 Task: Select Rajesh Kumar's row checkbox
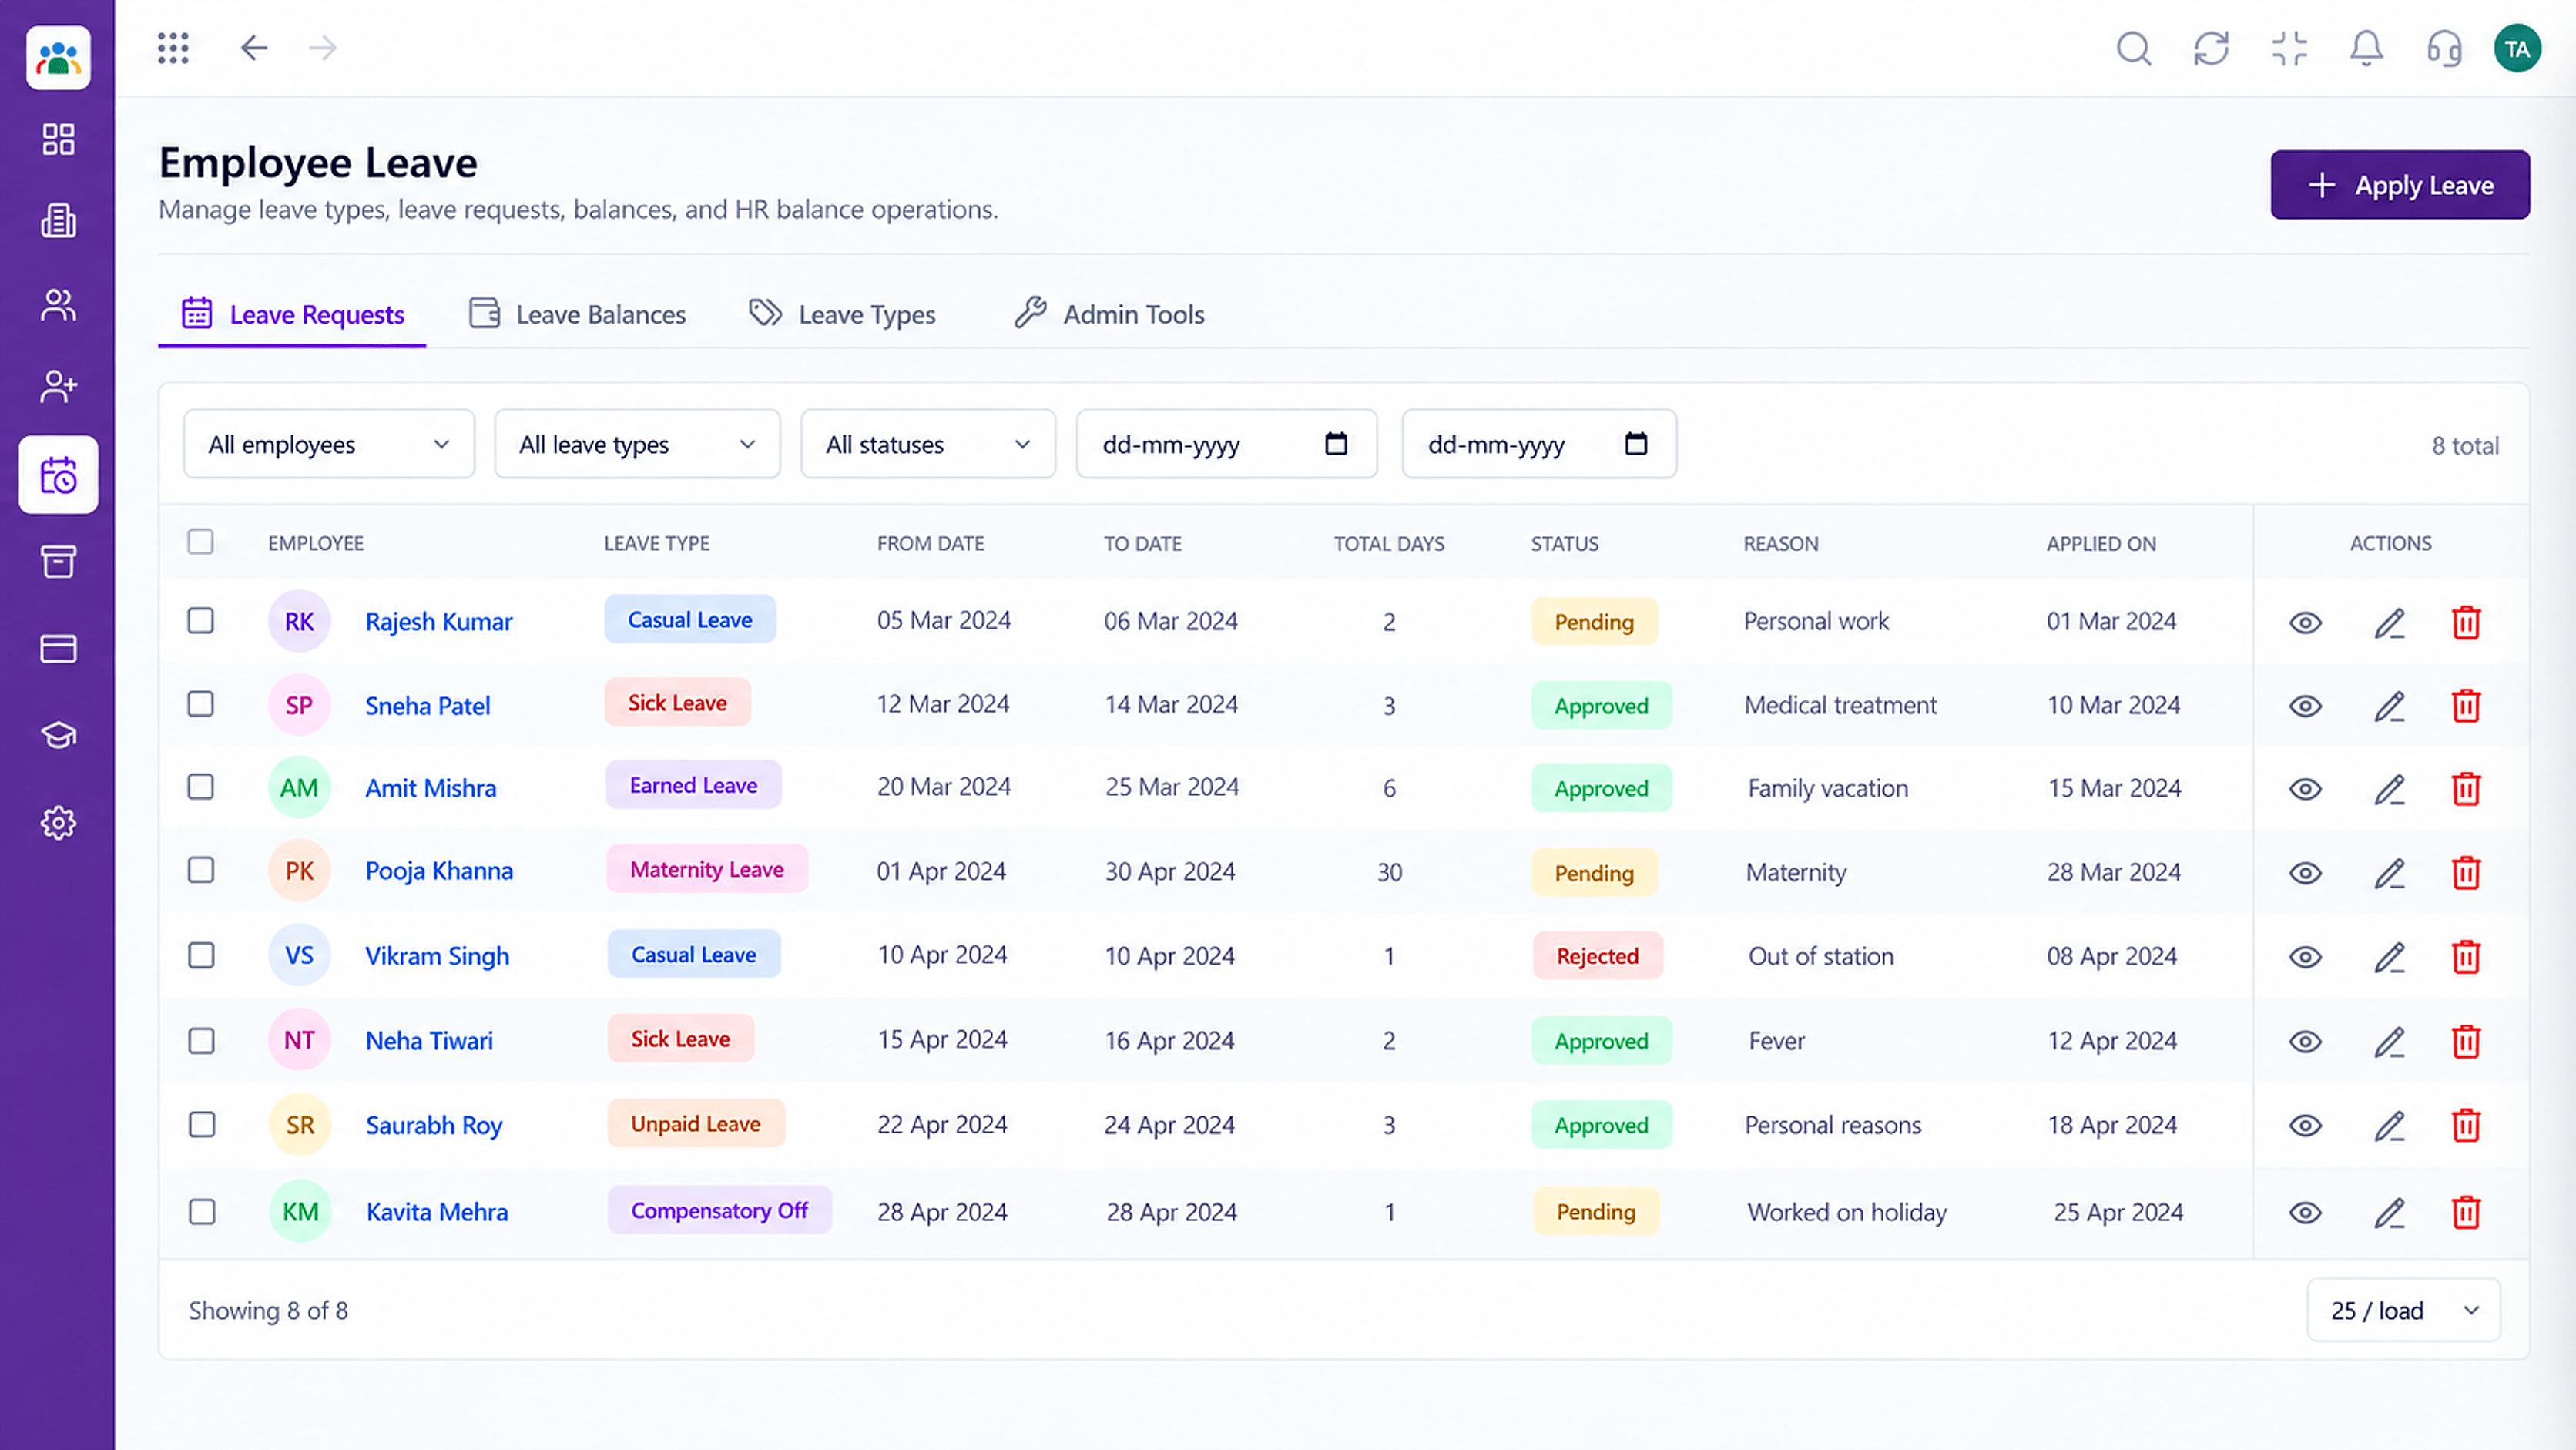201,621
